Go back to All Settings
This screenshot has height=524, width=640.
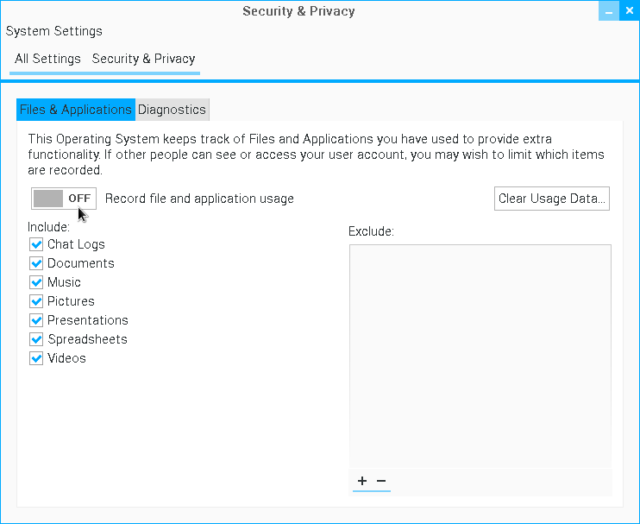47,59
